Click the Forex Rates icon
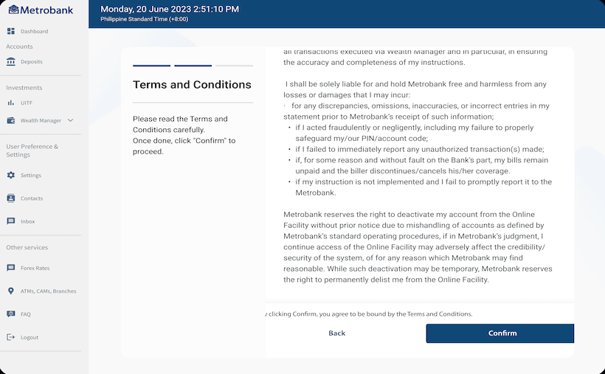The image size is (605, 374). [x=11, y=268]
